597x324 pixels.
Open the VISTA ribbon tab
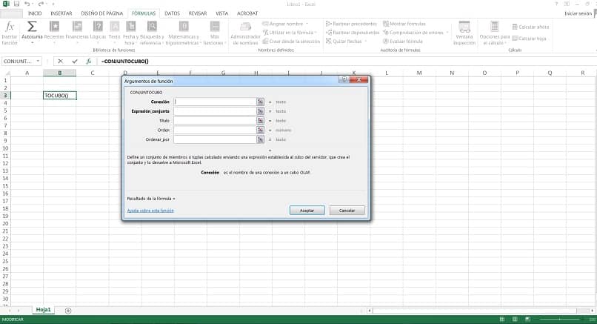[x=222, y=13]
